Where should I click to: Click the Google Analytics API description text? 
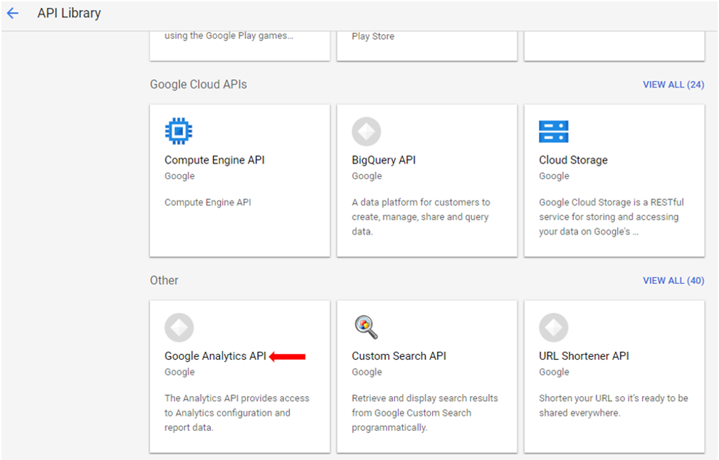236,413
